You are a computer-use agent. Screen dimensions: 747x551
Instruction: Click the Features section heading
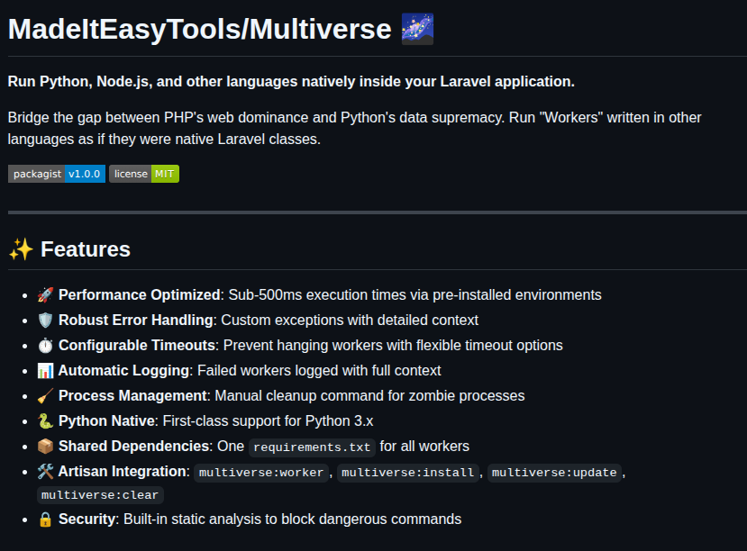click(86, 249)
